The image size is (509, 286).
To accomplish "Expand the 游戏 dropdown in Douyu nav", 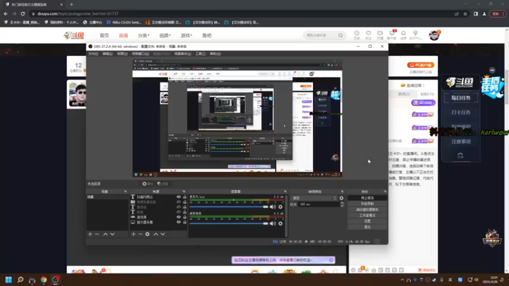I will [x=186, y=36].
